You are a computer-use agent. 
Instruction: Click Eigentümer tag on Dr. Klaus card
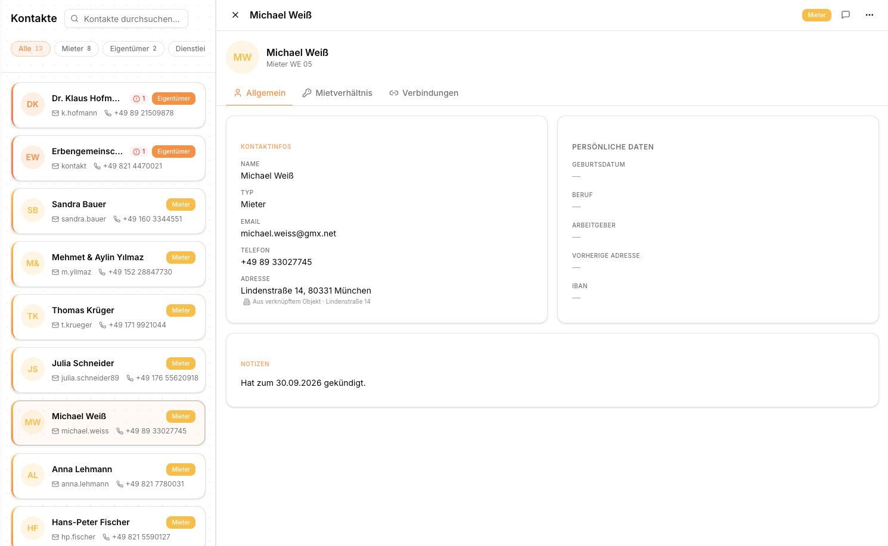173,99
